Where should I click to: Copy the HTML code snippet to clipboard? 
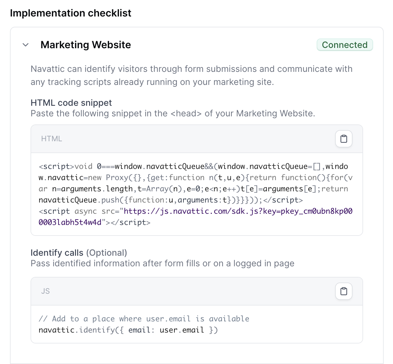[343, 139]
